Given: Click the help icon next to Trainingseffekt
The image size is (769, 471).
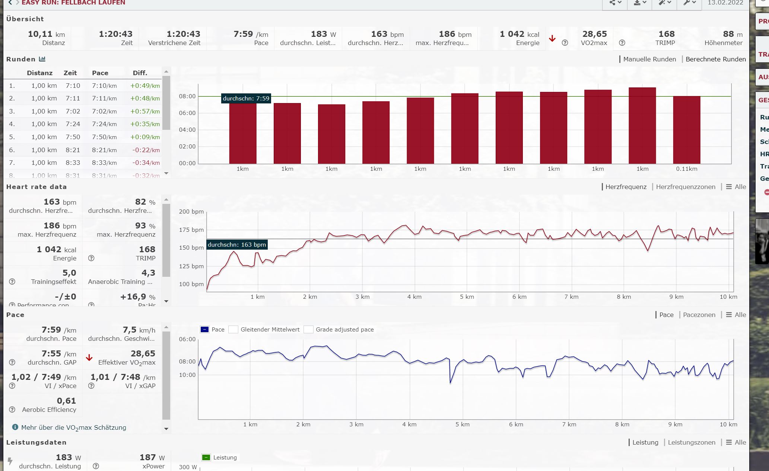Looking at the screenshot, I should tap(12, 282).
